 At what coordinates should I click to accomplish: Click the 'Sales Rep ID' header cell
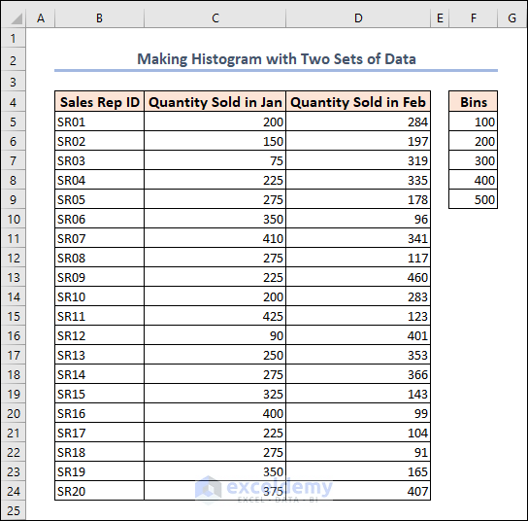tap(99, 101)
